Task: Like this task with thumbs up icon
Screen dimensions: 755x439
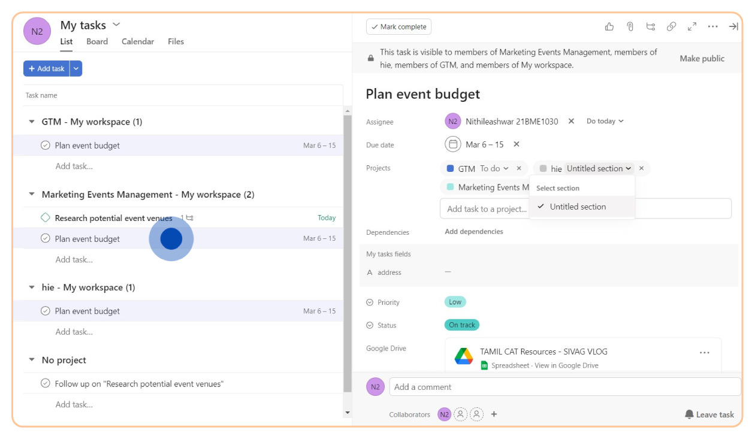Action: (x=609, y=27)
